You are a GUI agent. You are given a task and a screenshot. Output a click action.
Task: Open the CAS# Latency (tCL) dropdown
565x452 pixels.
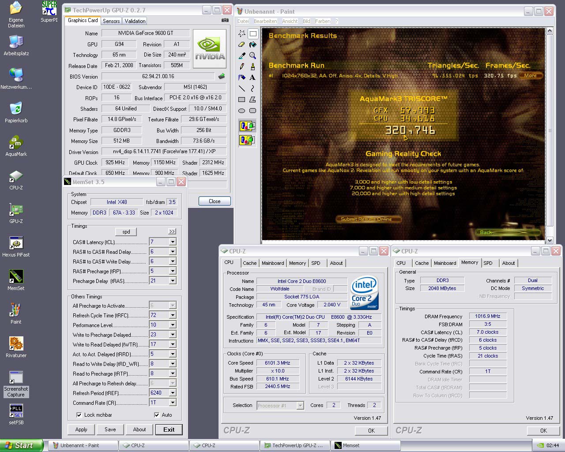173,242
